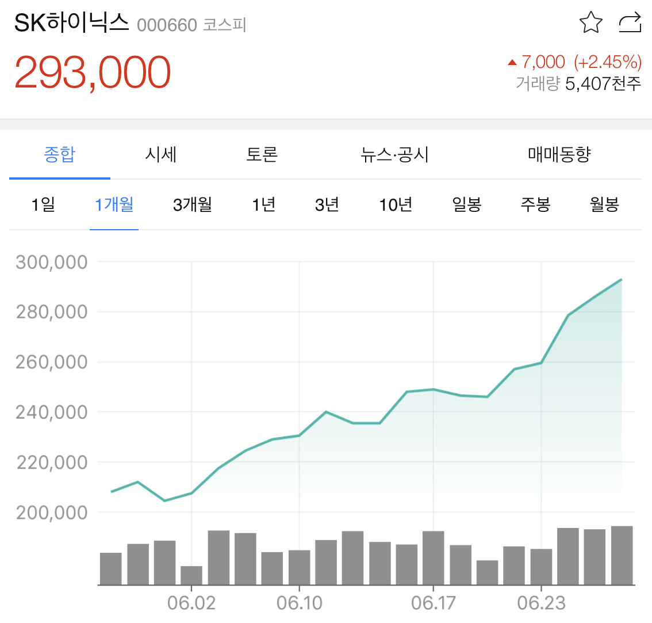The width and height of the screenshot is (652, 623).
Task: Select the 1일 chart period
Action: pyautogui.click(x=43, y=204)
